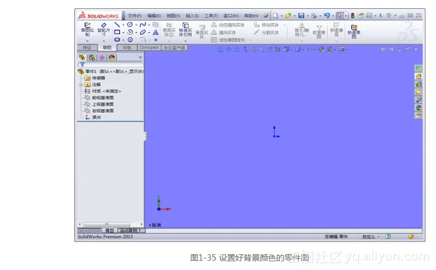Open dropdown arrow next to Rectangle tool
Image resolution: width=436 pixels, height=270 pixels.
123,33
